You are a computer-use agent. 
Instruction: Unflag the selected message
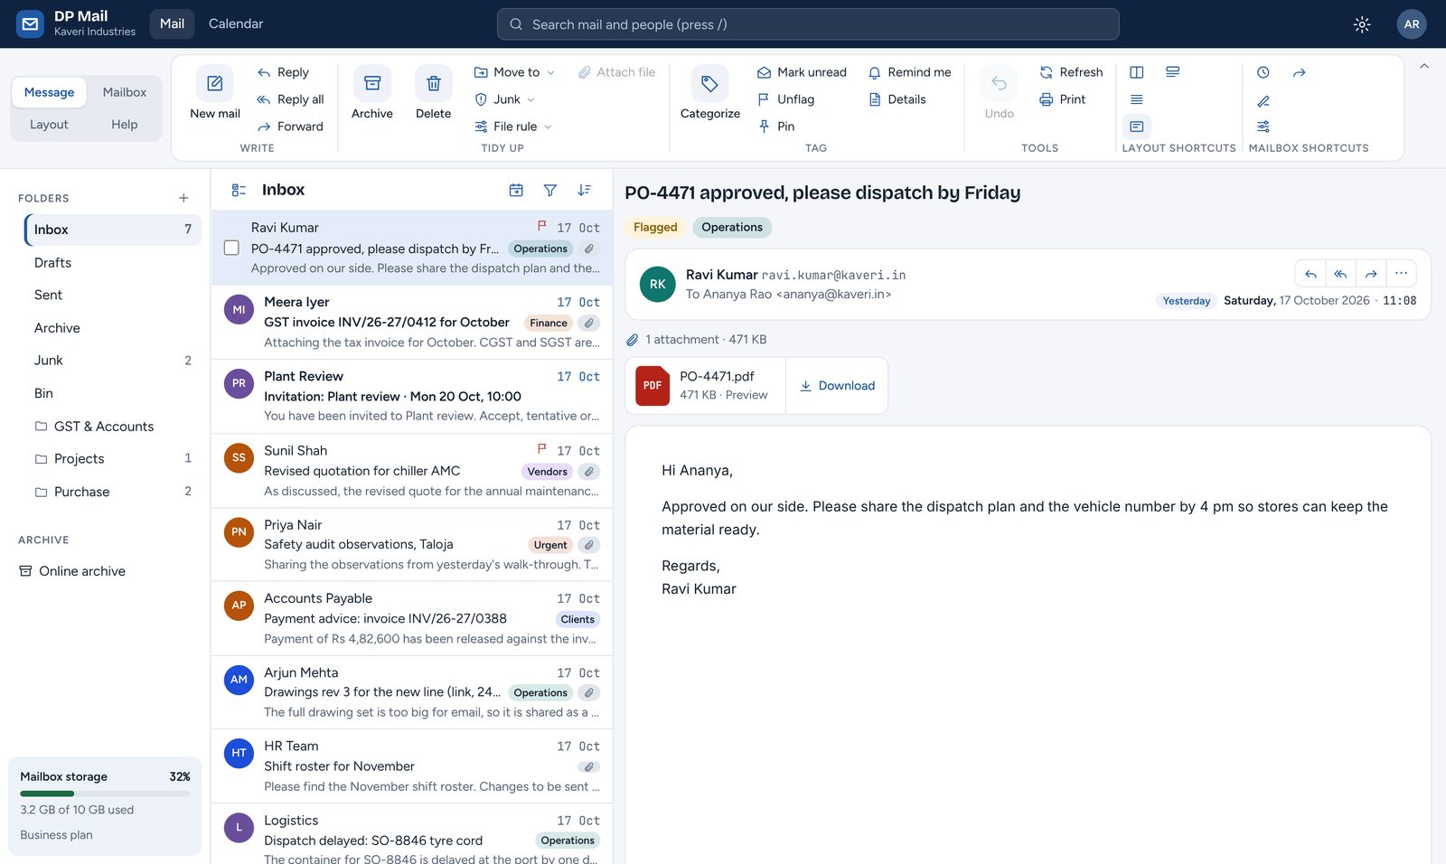click(786, 99)
